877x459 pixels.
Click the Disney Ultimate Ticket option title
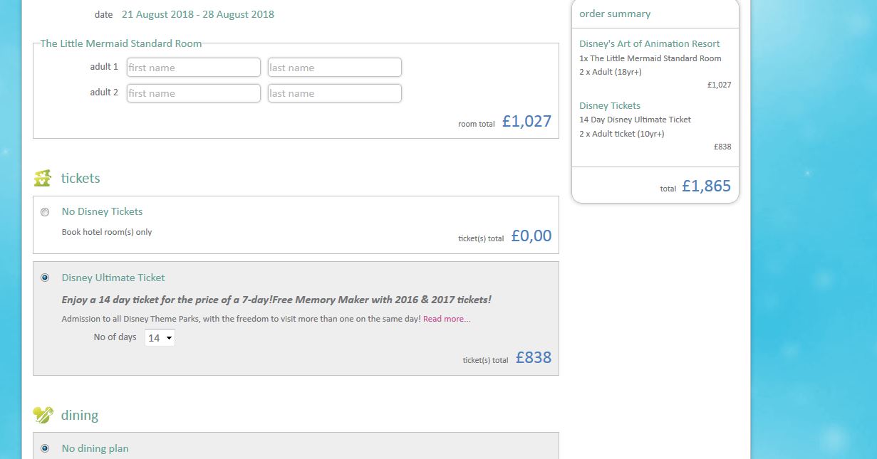point(113,278)
